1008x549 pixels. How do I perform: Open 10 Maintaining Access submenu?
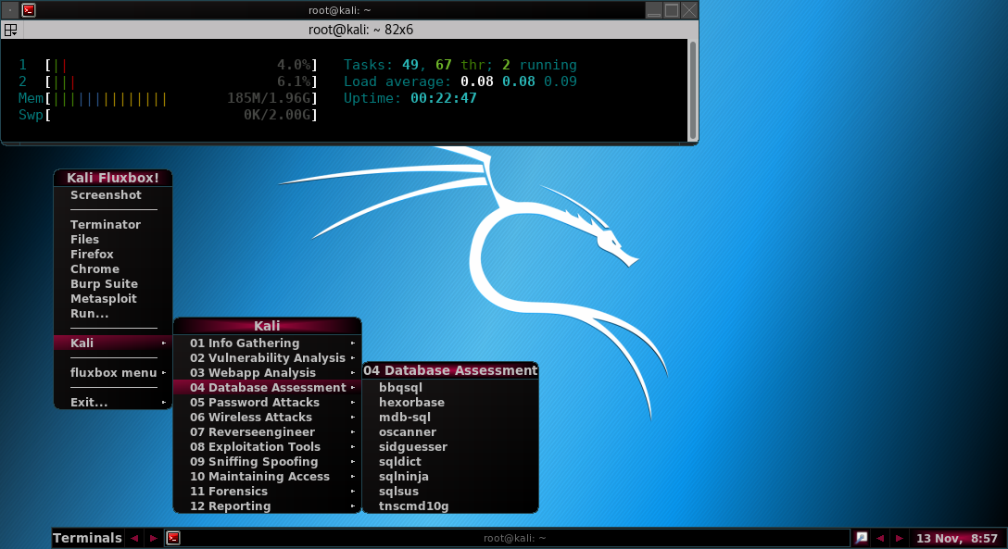(268, 476)
